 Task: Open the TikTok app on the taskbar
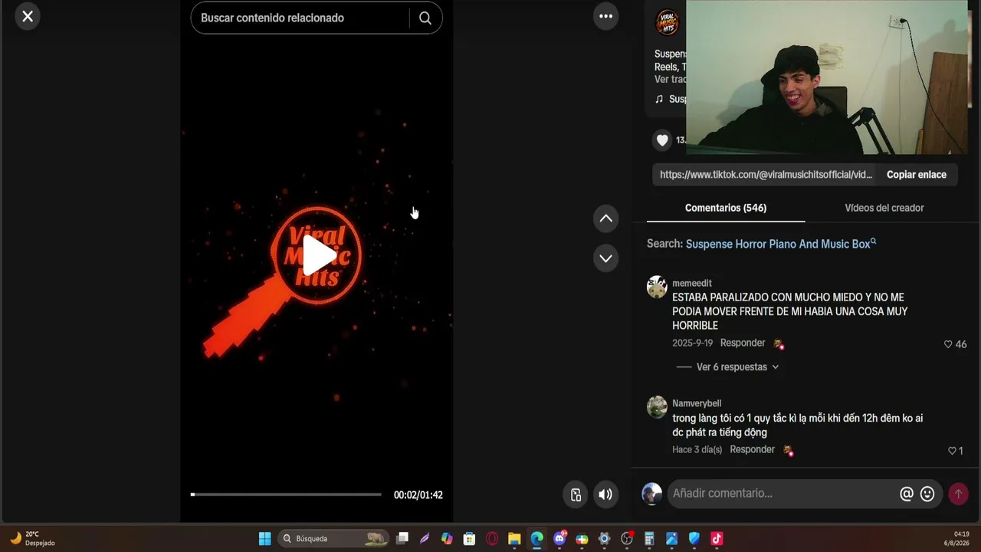coord(717,539)
